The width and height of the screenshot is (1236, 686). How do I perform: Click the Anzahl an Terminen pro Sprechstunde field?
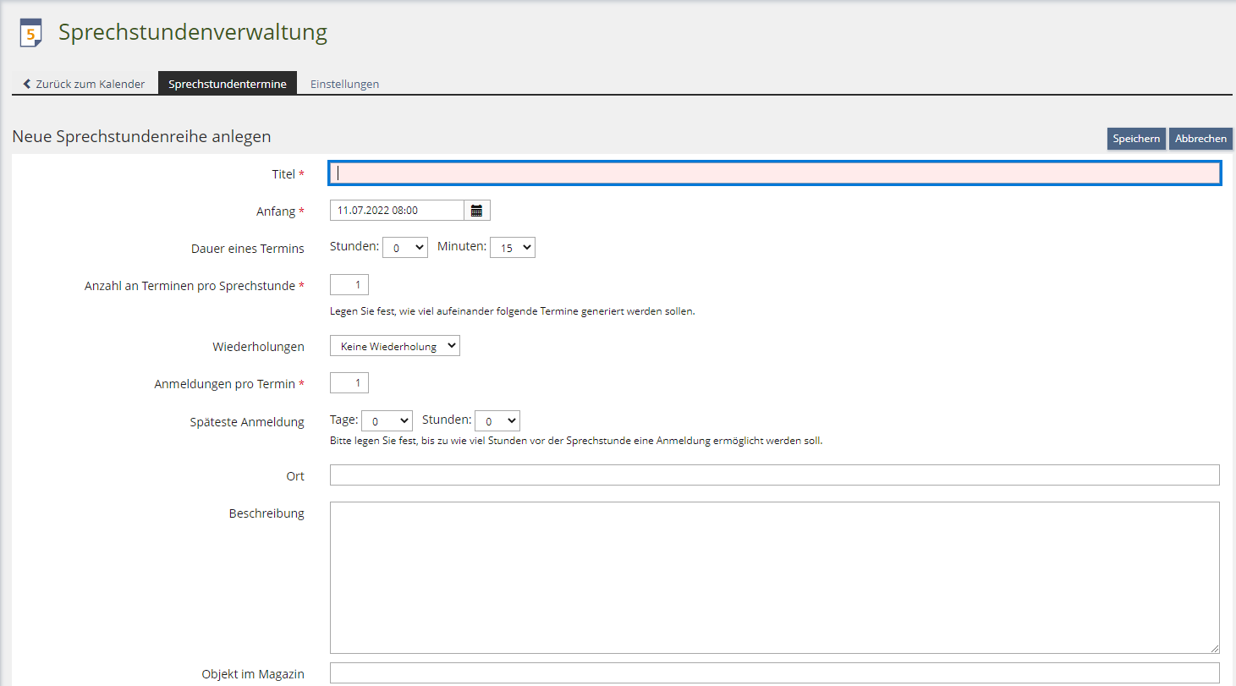(349, 285)
